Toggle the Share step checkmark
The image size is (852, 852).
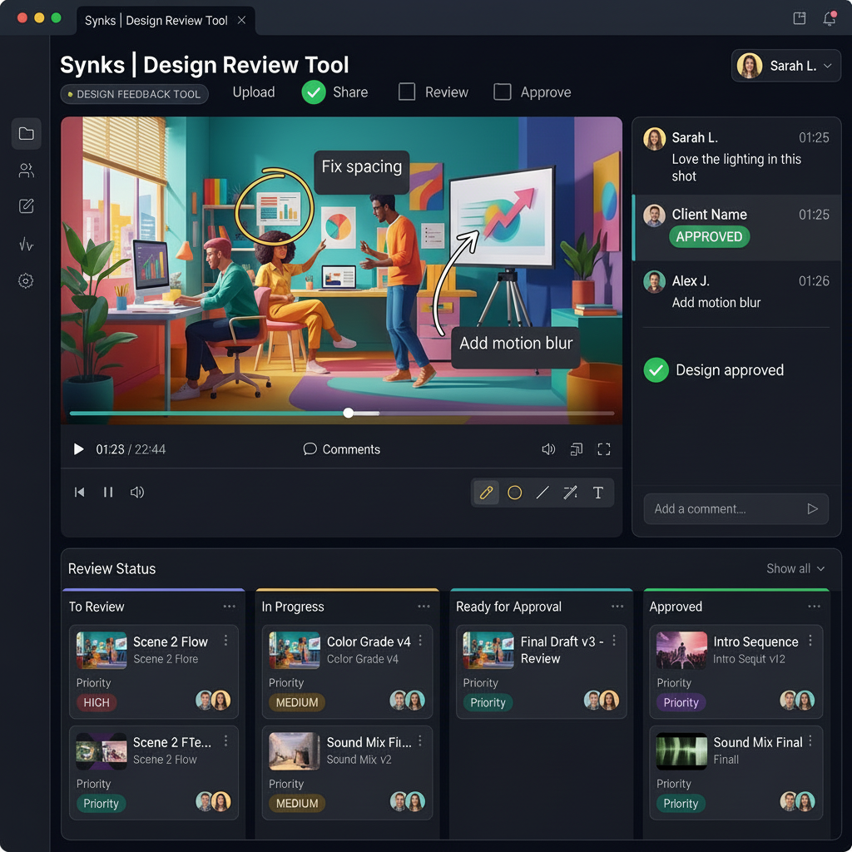pyautogui.click(x=314, y=92)
